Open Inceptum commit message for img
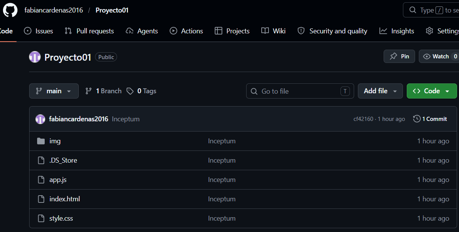Viewport: 459px width, 232px height. [x=222, y=141]
